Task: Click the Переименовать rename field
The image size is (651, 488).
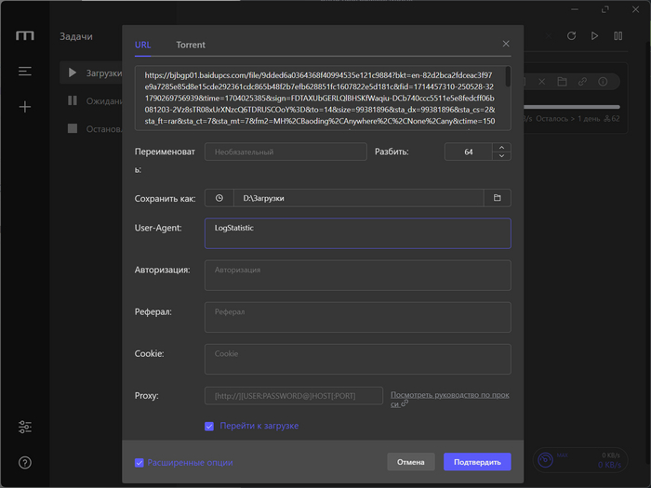Action: point(286,152)
